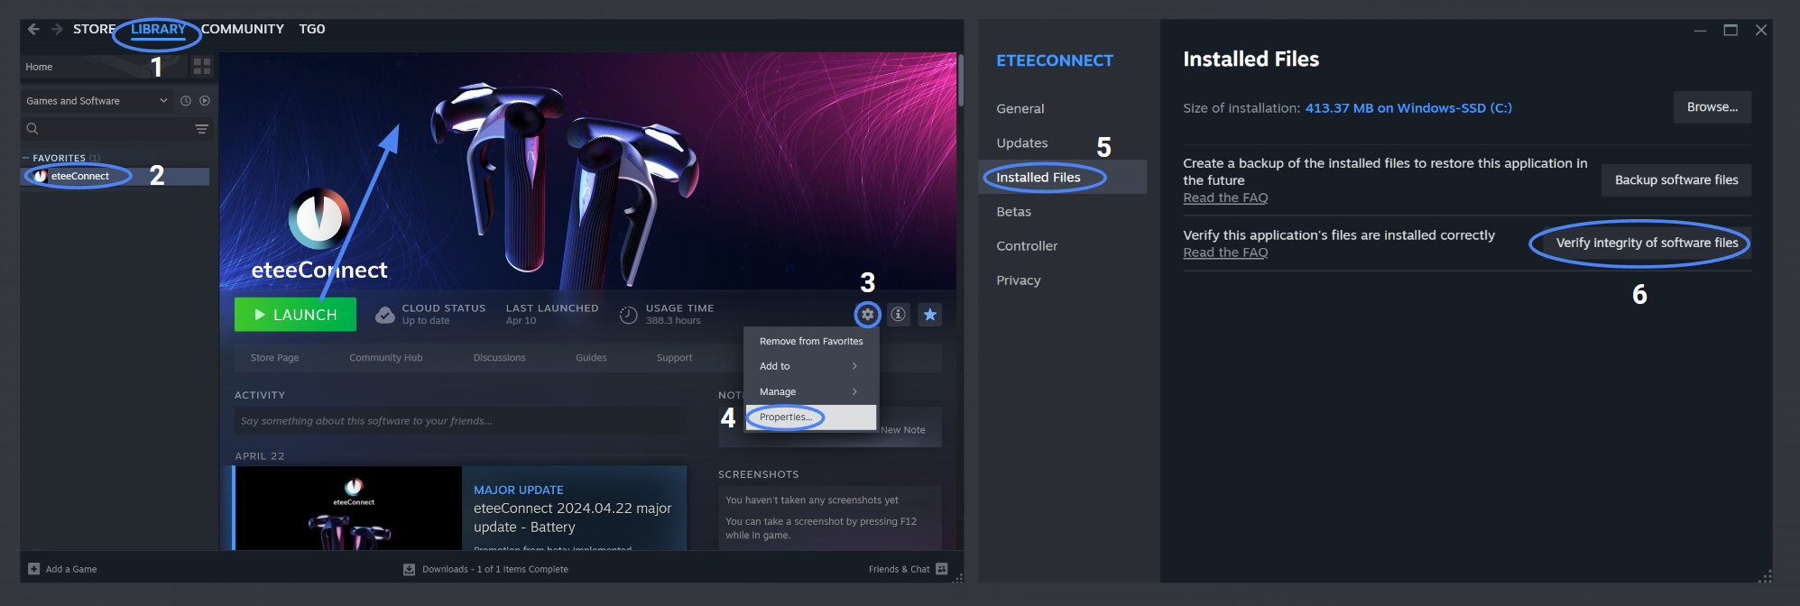Open the library grid view icon
Image resolution: width=1800 pixels, height=606 pixels.
click(202, 67)
